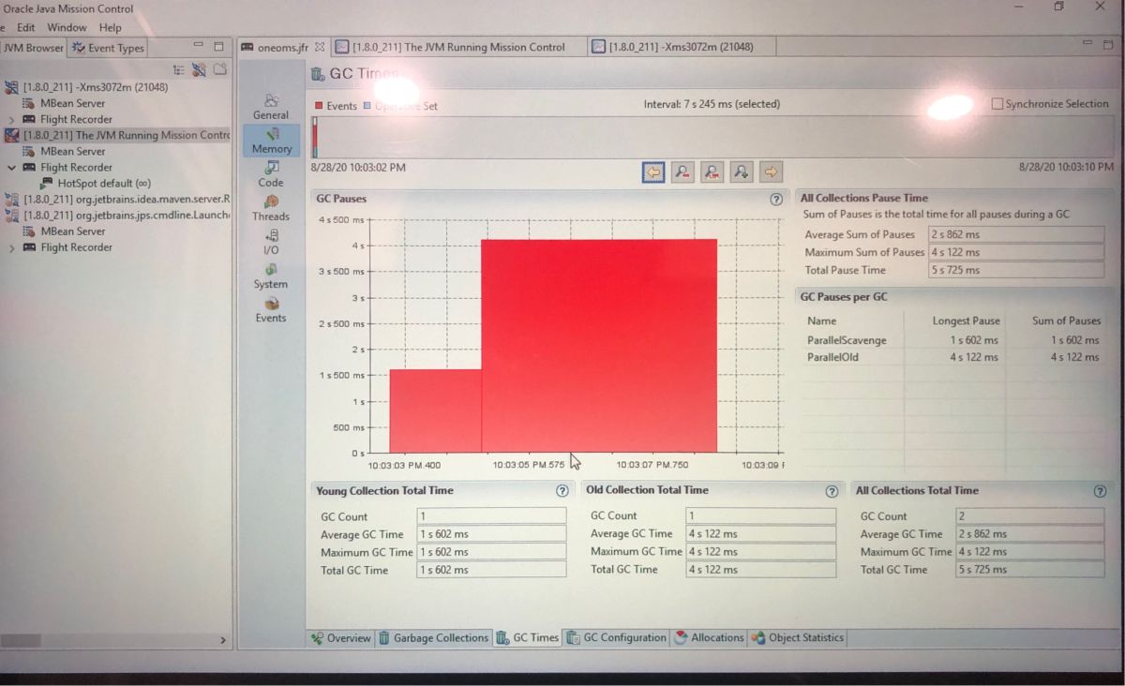Select the org.jetbrains.idea.maven.server JVM node
Viewport: 1125px width, 686px height.
click(x=117, y=200)
